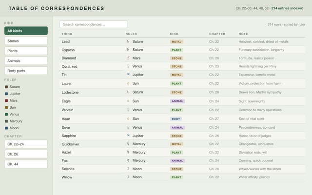This screenshot has width=312, height=195.
Task: Click 'Ch. 23' in Coral, red row
Action: tap(214, 66)
